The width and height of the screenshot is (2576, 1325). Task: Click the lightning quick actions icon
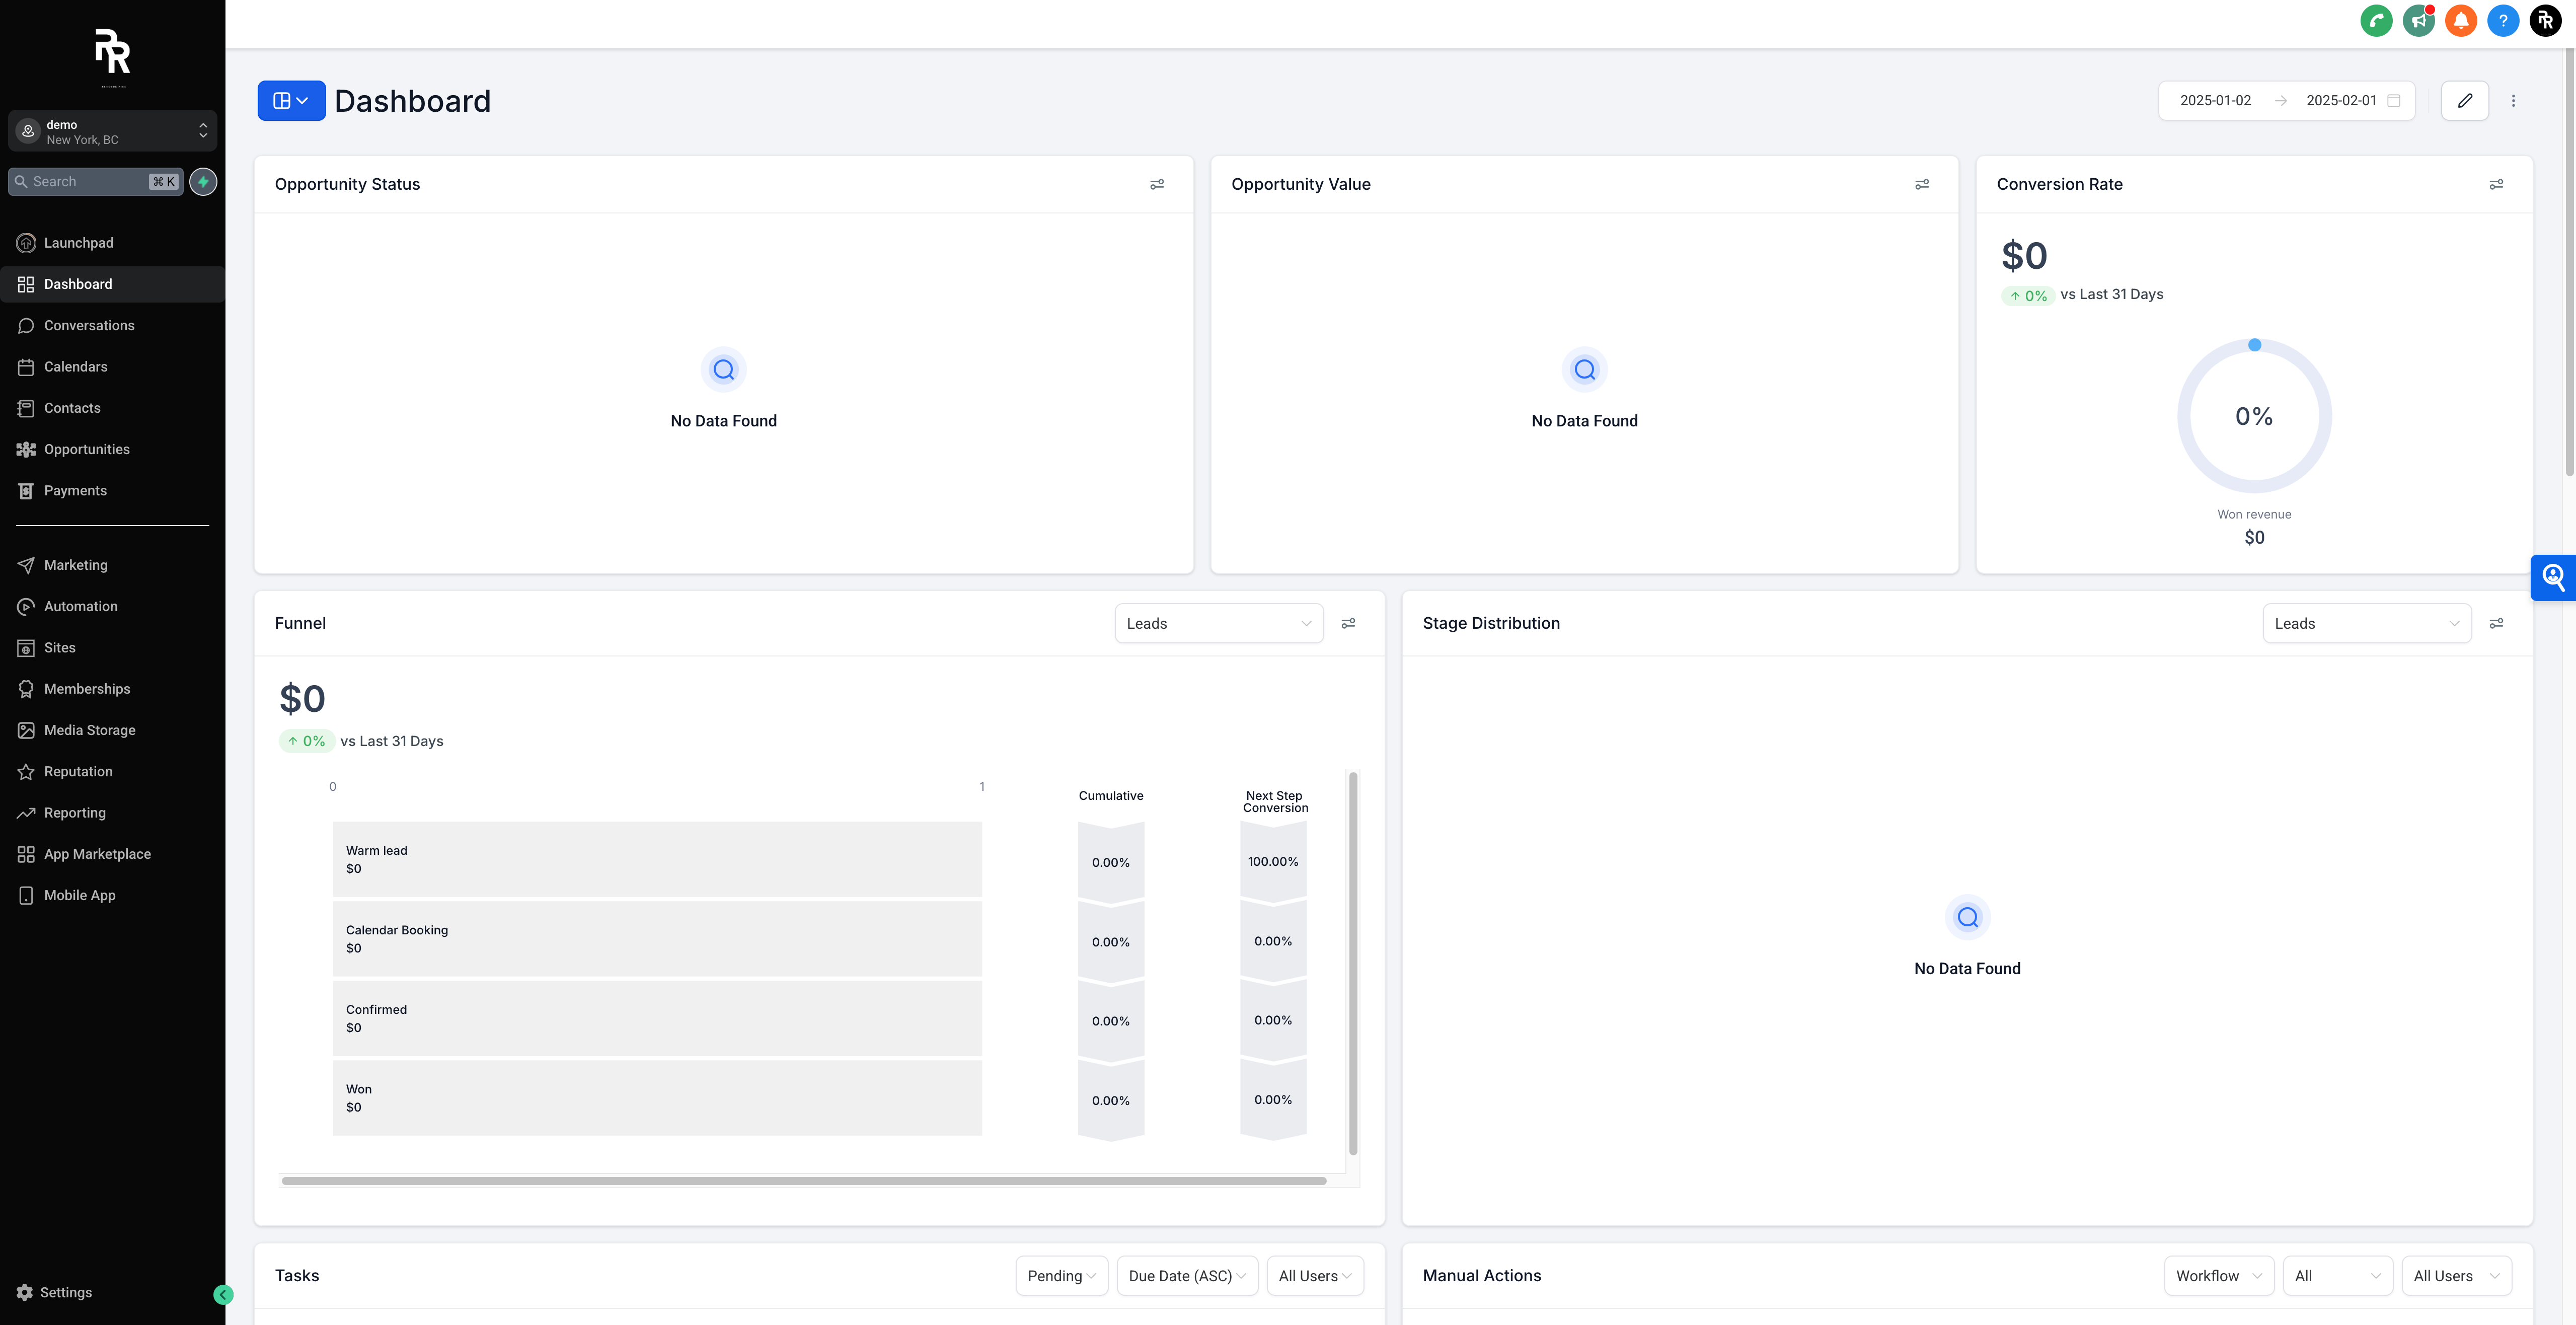203,182
